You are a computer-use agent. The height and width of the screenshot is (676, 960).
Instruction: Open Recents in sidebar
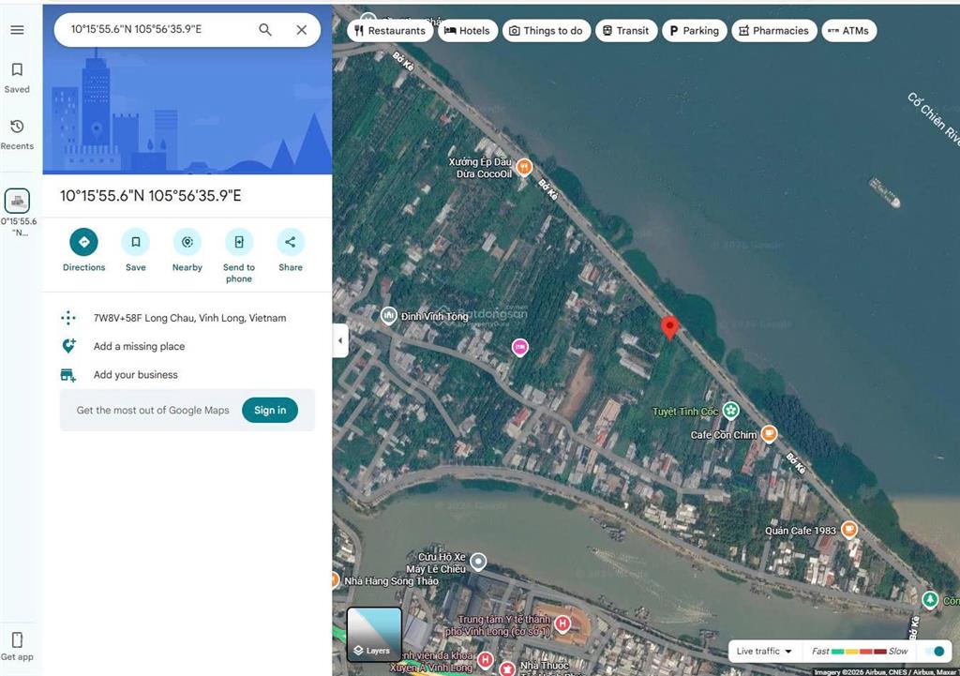[x=17, y=135]
